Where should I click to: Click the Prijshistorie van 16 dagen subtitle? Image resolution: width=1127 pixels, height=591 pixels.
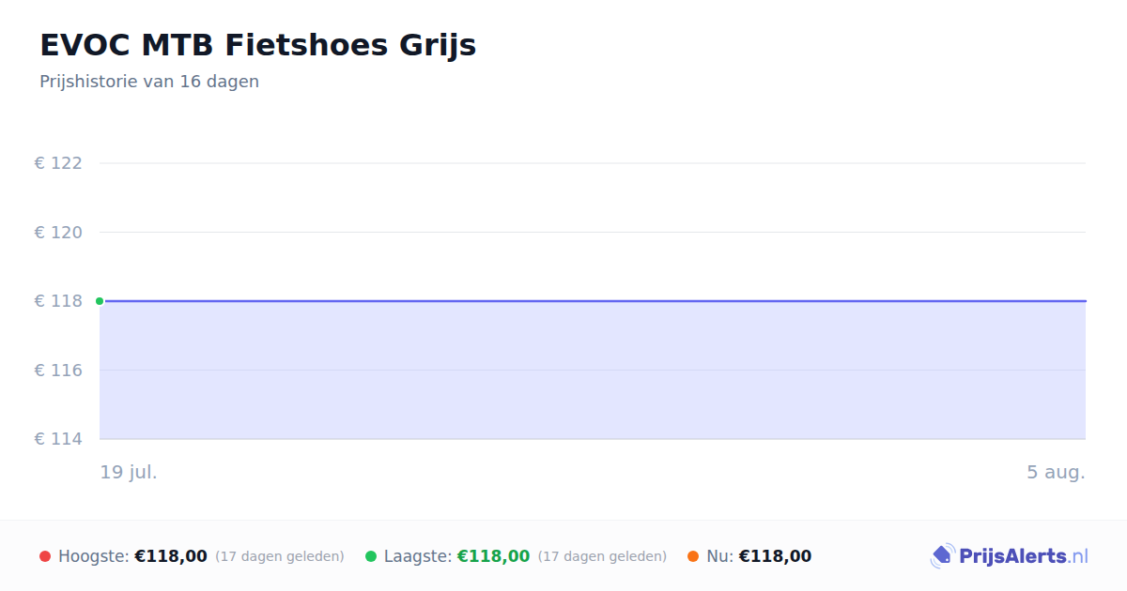[x=149, y=82]
